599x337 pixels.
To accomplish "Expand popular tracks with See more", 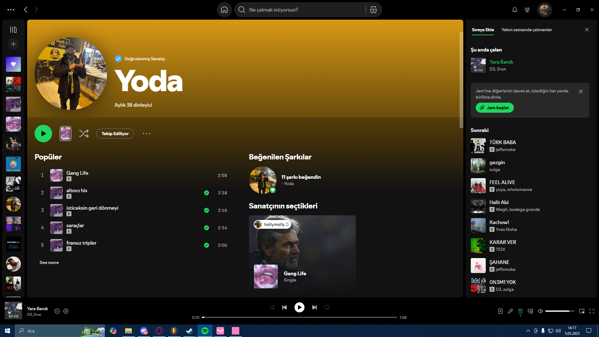I will click(x=49, y=262).
